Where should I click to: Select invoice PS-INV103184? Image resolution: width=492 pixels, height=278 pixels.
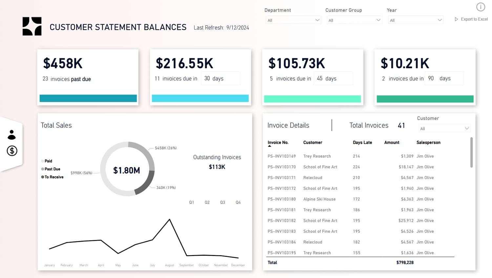pyautogui.click(x=282, y=242)
